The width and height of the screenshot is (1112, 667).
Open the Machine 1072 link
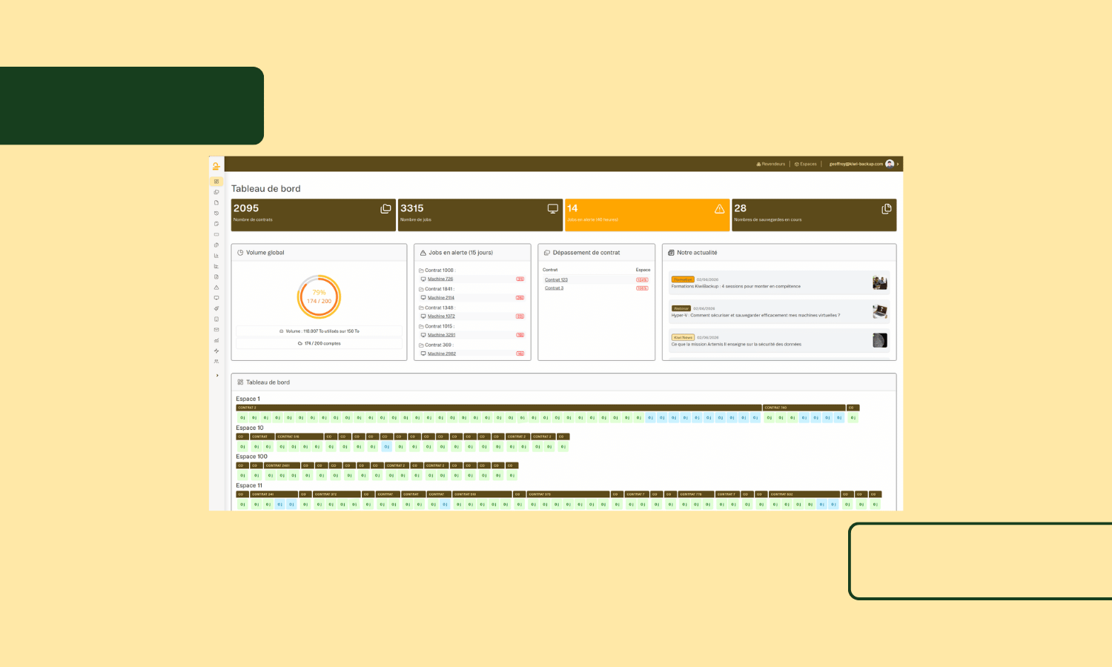(441, 316)
